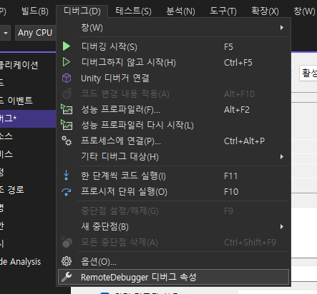
Task: Expand arrow of 창(W) submenu row
Action: pos(282,28)
